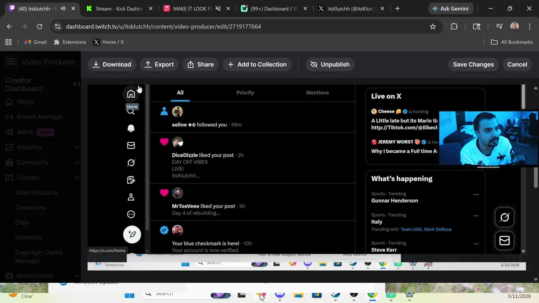View site information icon in address bar
This screenshot has width=539, height=303.
58,27
